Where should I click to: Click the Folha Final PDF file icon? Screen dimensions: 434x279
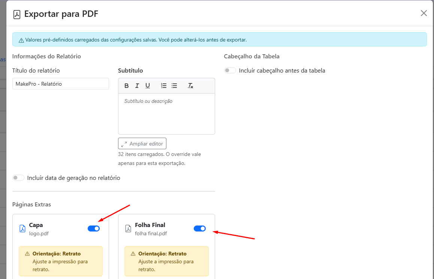(128, 229)
